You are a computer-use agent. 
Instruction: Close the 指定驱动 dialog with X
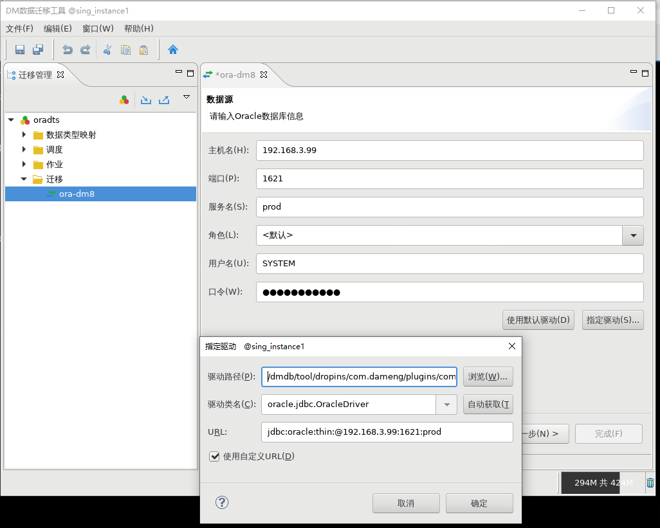click(512, 346)
